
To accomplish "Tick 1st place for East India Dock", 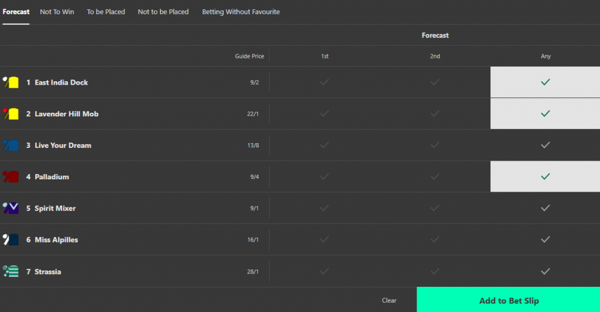I will coord(325,82).
